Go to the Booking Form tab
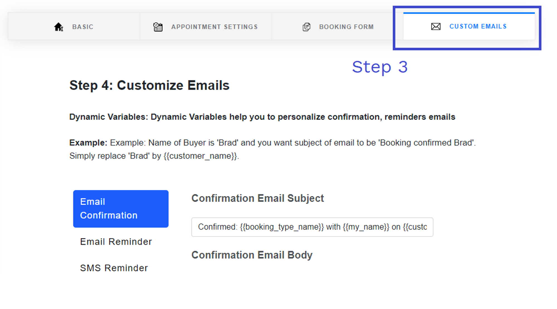This screenshot has width=557, height=309. (x=338, y=26)
